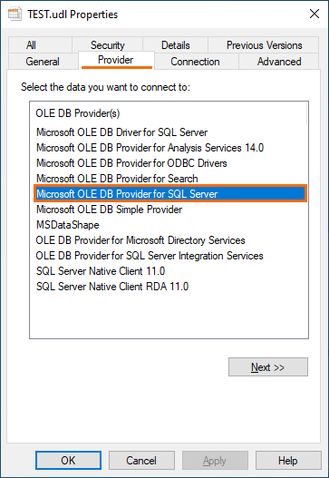The image size is (329, 478).
Task: Open Help for this dialog
Action: [x=288, y=461]
